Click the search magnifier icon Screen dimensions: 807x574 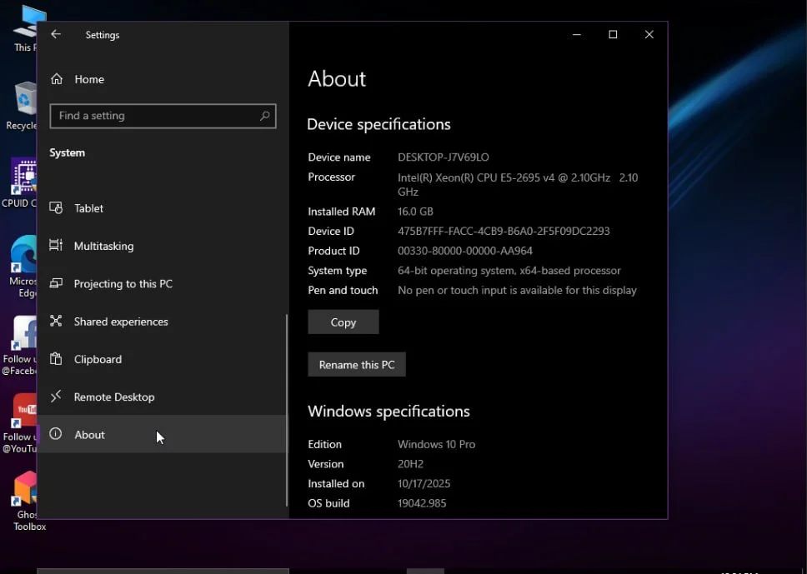264,116
